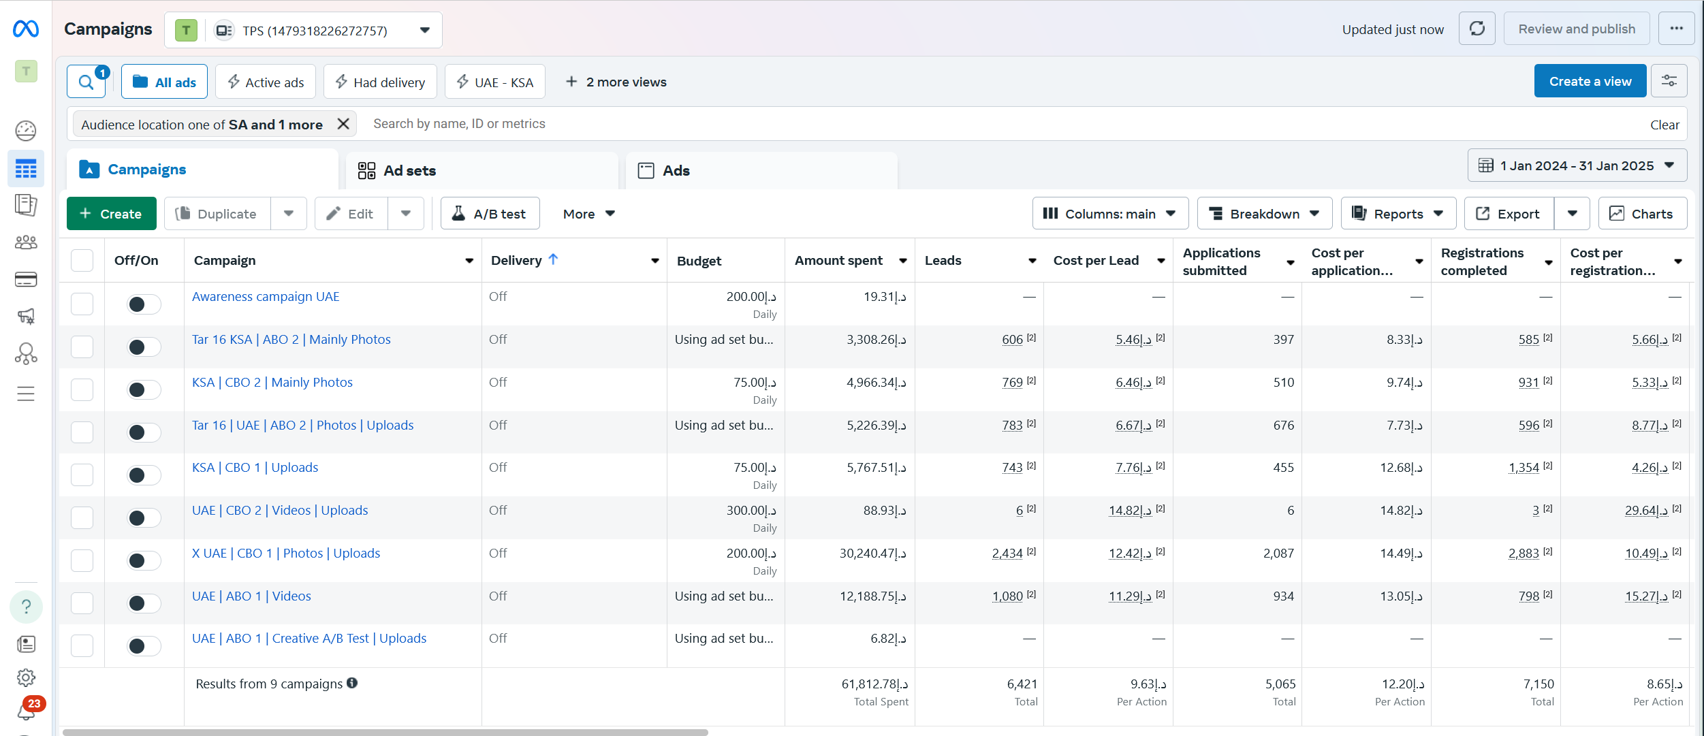This screenshot has width=1704, height=736.
Task: Open the Columns: main dropdown
Action: point(1110,214)
